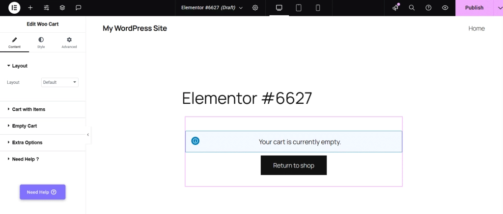Click the Return to shop button
Screen dimensions: 503x214
(293, 166)
